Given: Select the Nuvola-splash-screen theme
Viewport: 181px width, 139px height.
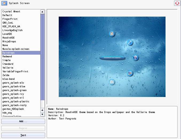Looking at the screenshot, I should pos(21,49).
